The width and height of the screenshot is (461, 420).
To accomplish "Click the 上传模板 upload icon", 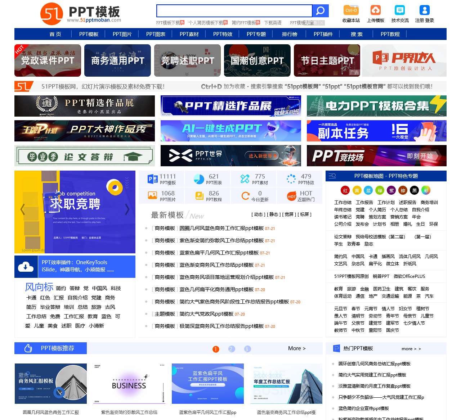I will point(376,10).
